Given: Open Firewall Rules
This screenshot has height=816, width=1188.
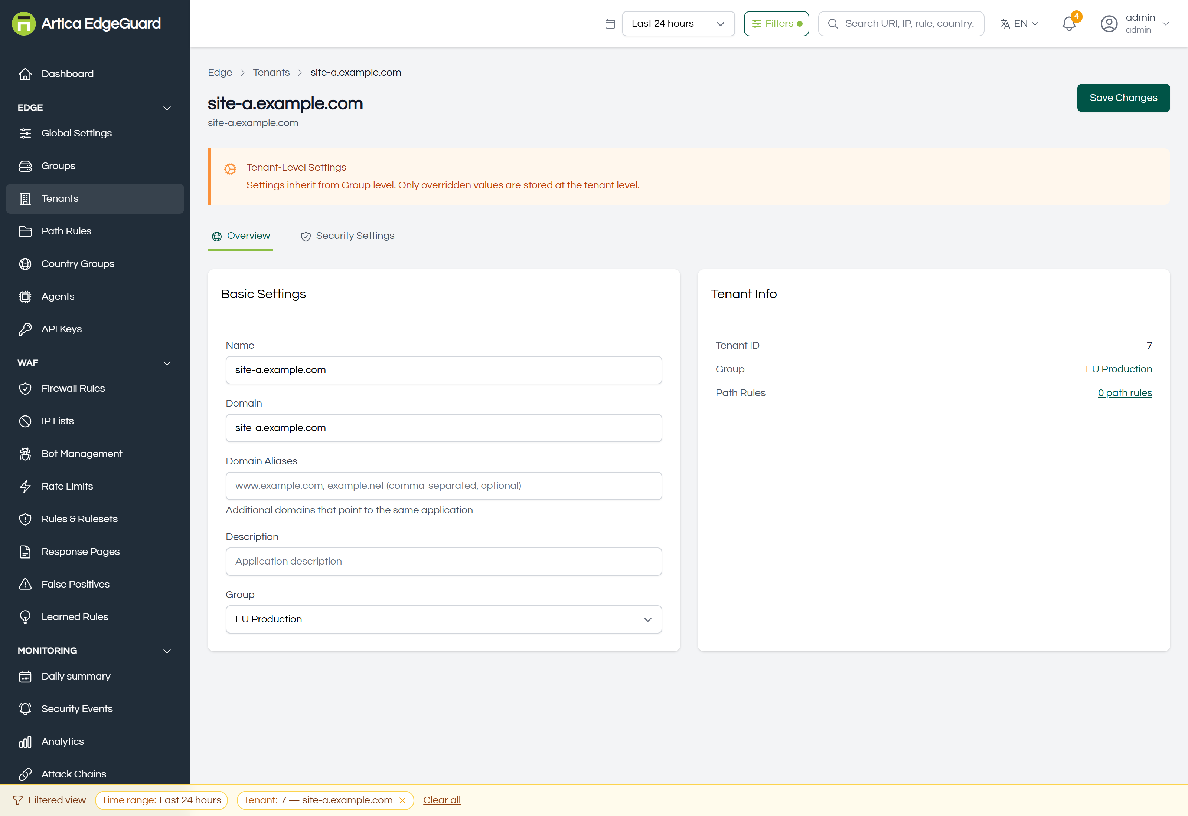Looking at the screenshot, I should (95, 389).
